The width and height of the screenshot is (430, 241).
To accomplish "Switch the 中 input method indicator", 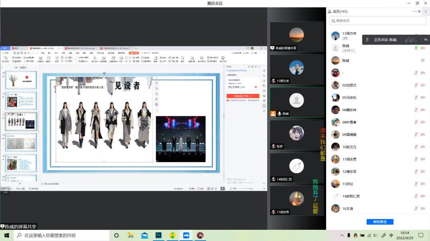I will tap(391, 235).
